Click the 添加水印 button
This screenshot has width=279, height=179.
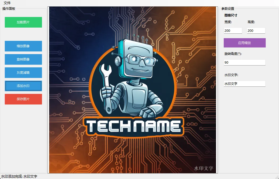[23, 86]
